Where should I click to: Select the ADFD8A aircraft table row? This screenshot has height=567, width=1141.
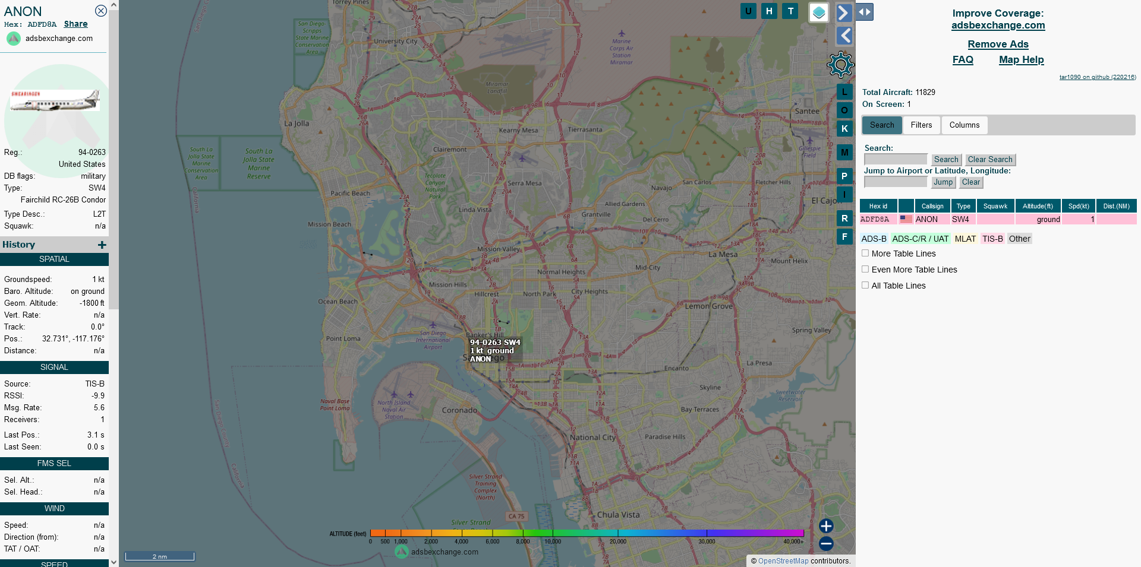pos(998,219)
